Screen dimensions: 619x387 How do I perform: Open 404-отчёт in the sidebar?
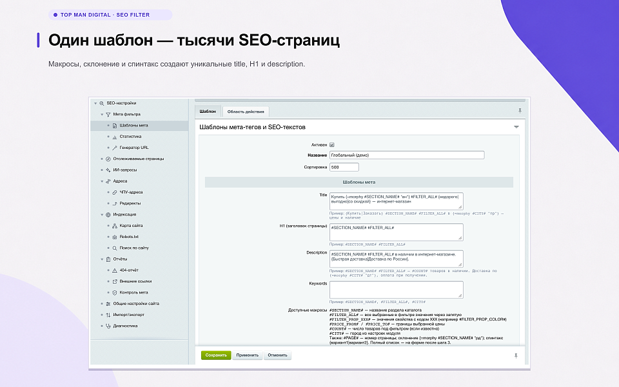(x=129, y=270)
